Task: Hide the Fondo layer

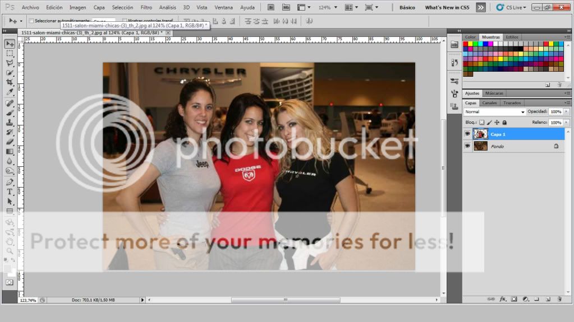Action: [467, 146]
